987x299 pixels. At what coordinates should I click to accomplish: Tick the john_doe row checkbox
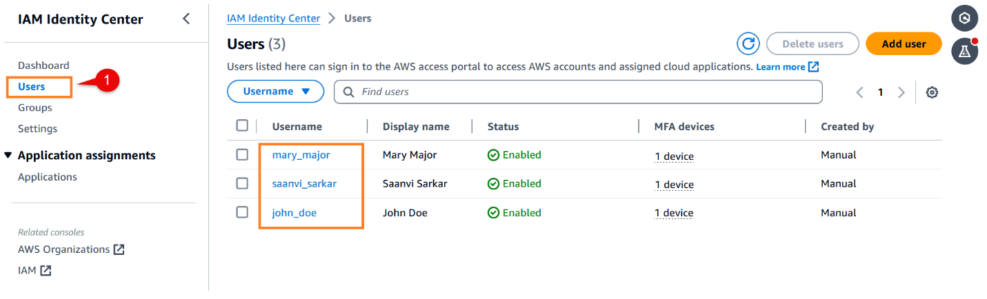[x=242, y=212]
